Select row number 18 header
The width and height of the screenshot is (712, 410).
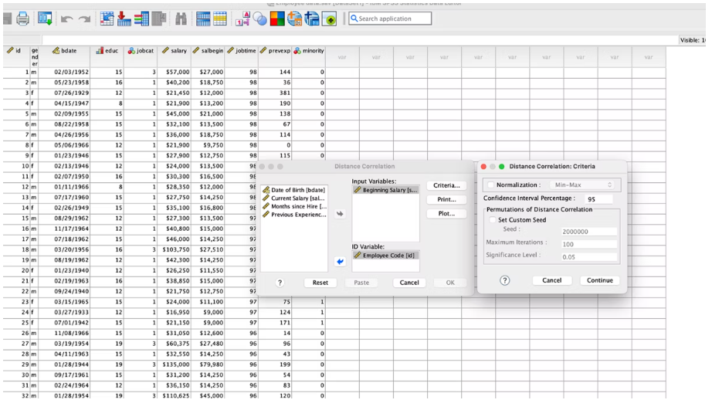click(16, 249)
